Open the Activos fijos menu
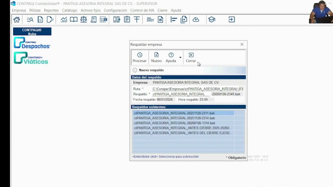333x187 pixels. [x=91, y=10]
